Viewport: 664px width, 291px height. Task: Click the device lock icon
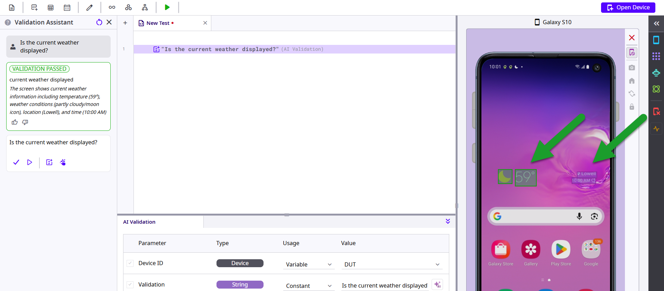tap(632, 107)
